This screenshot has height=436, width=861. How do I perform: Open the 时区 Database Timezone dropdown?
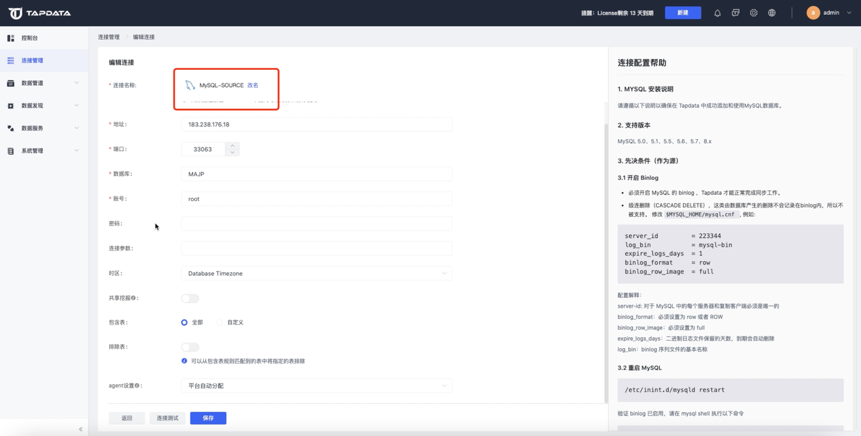pyautogui.click(x=316, y=273)
